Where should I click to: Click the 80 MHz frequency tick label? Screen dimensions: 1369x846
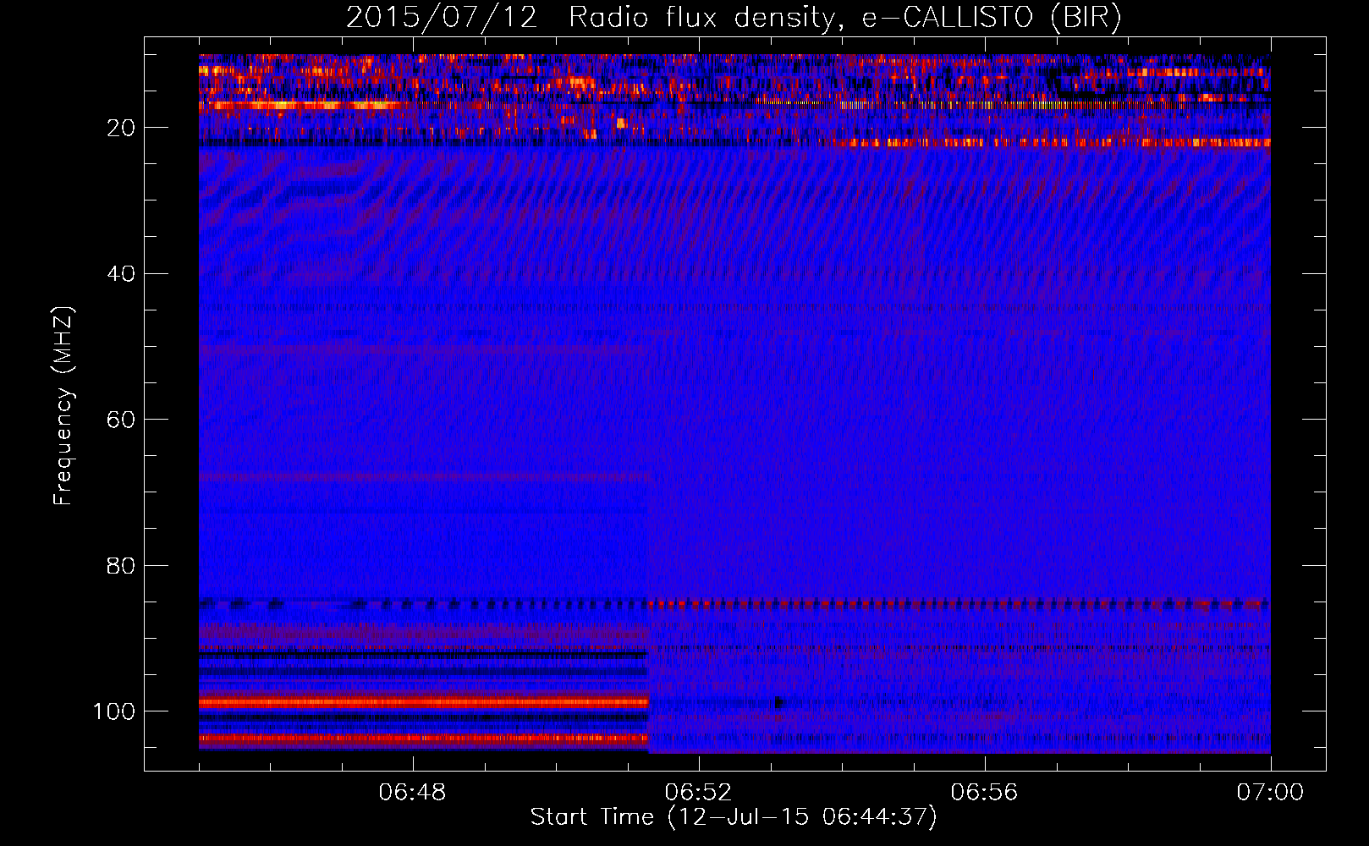click(122, 565)
